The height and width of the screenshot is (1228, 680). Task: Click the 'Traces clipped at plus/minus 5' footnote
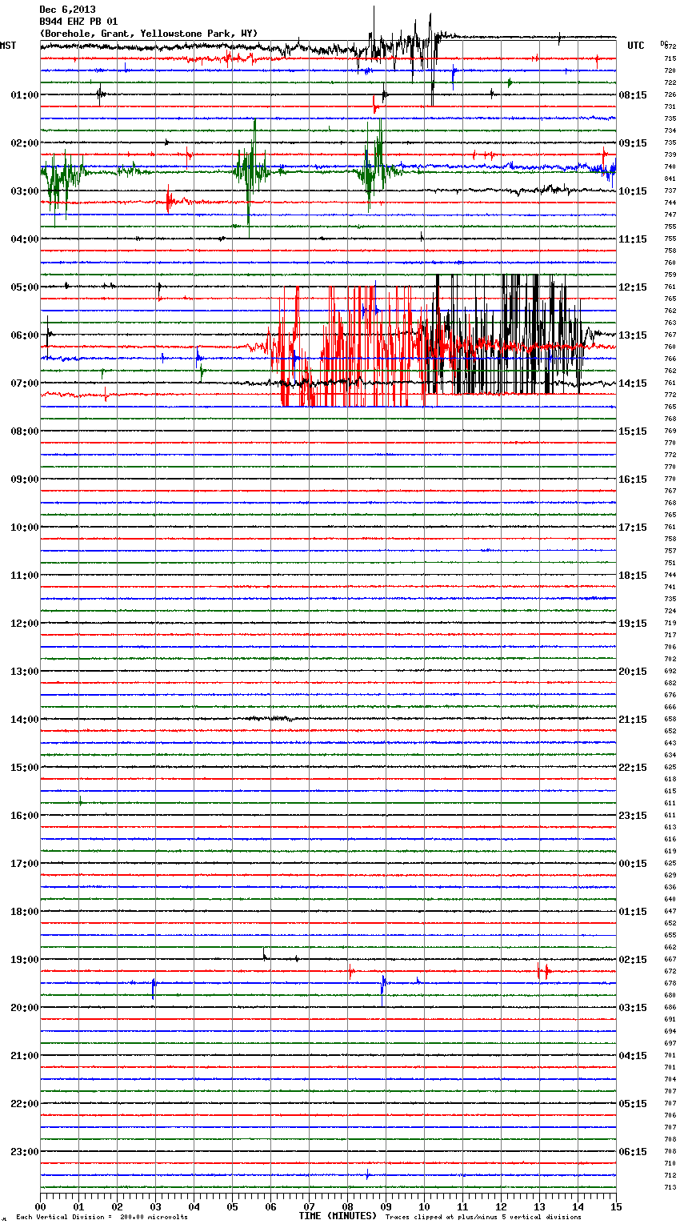(x=483, y=1218)
